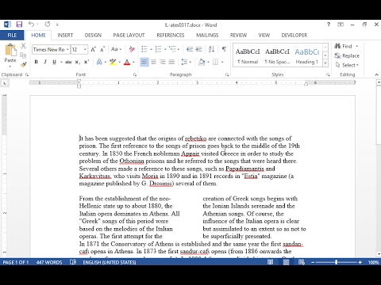Viewport: 381px width, 285px height.
Task: Switch to Read Mode view
Action: (x=270, y=262)
